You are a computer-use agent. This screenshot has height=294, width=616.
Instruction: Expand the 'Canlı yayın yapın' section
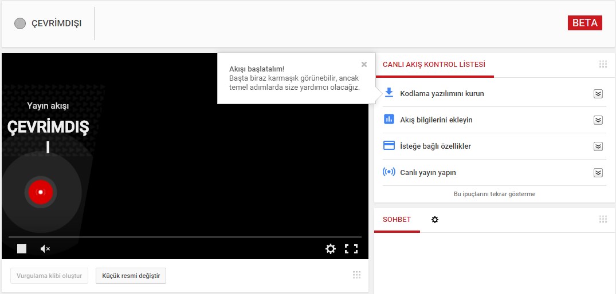(598, 173)
